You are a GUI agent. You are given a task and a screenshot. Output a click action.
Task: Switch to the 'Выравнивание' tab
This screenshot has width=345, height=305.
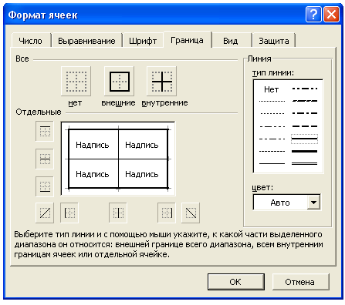86,41
